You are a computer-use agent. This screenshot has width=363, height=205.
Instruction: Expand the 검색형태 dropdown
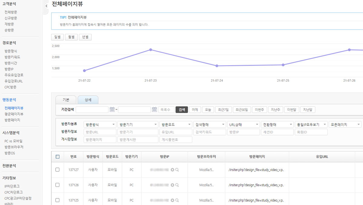coord(210,125)
